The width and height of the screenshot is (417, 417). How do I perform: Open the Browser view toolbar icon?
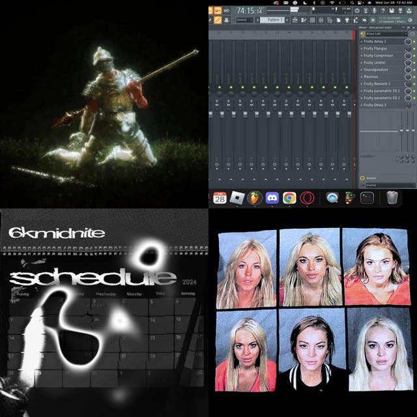[330, 20]
